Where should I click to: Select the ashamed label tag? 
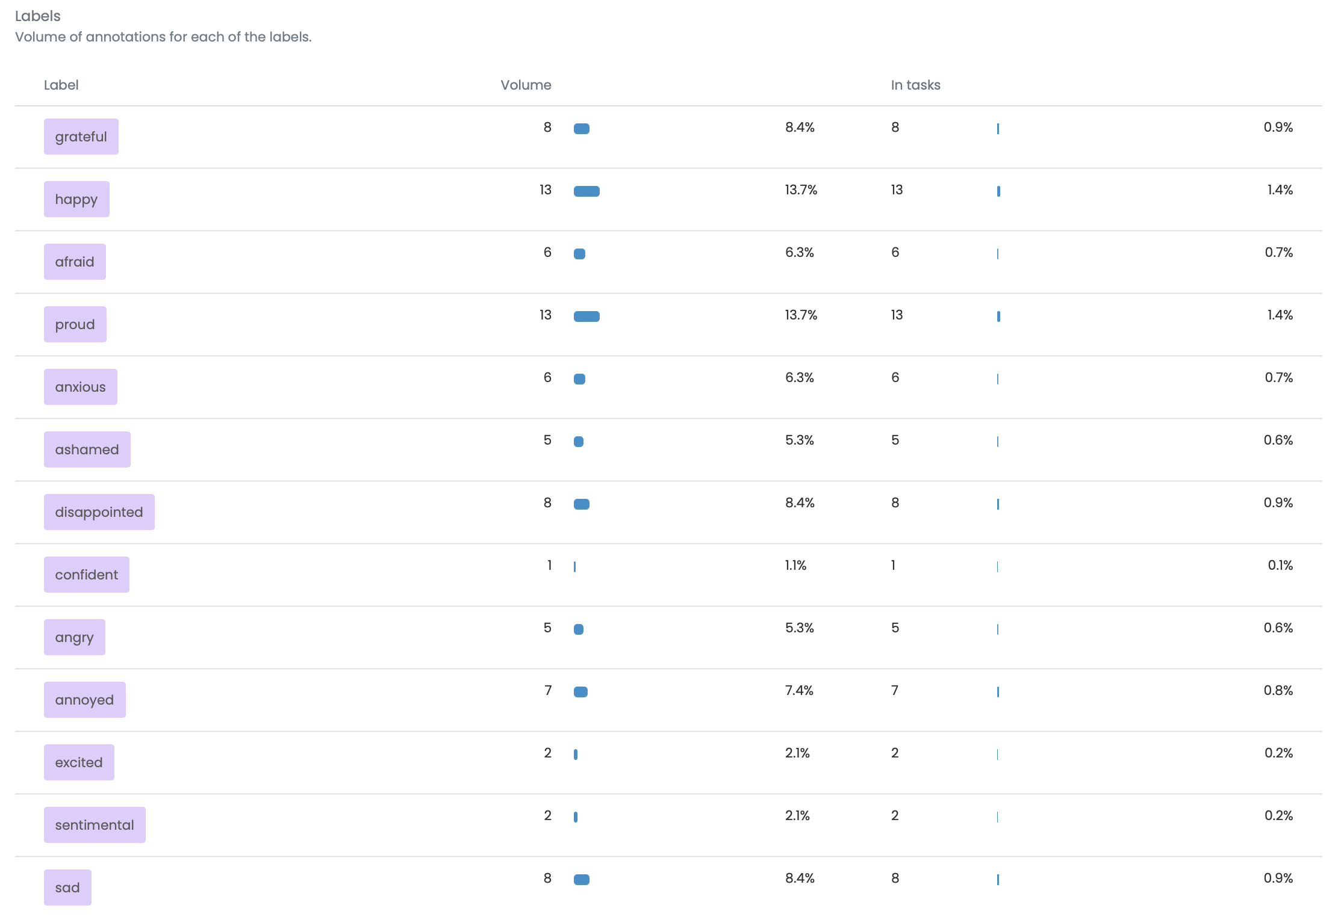pos(87,449)
